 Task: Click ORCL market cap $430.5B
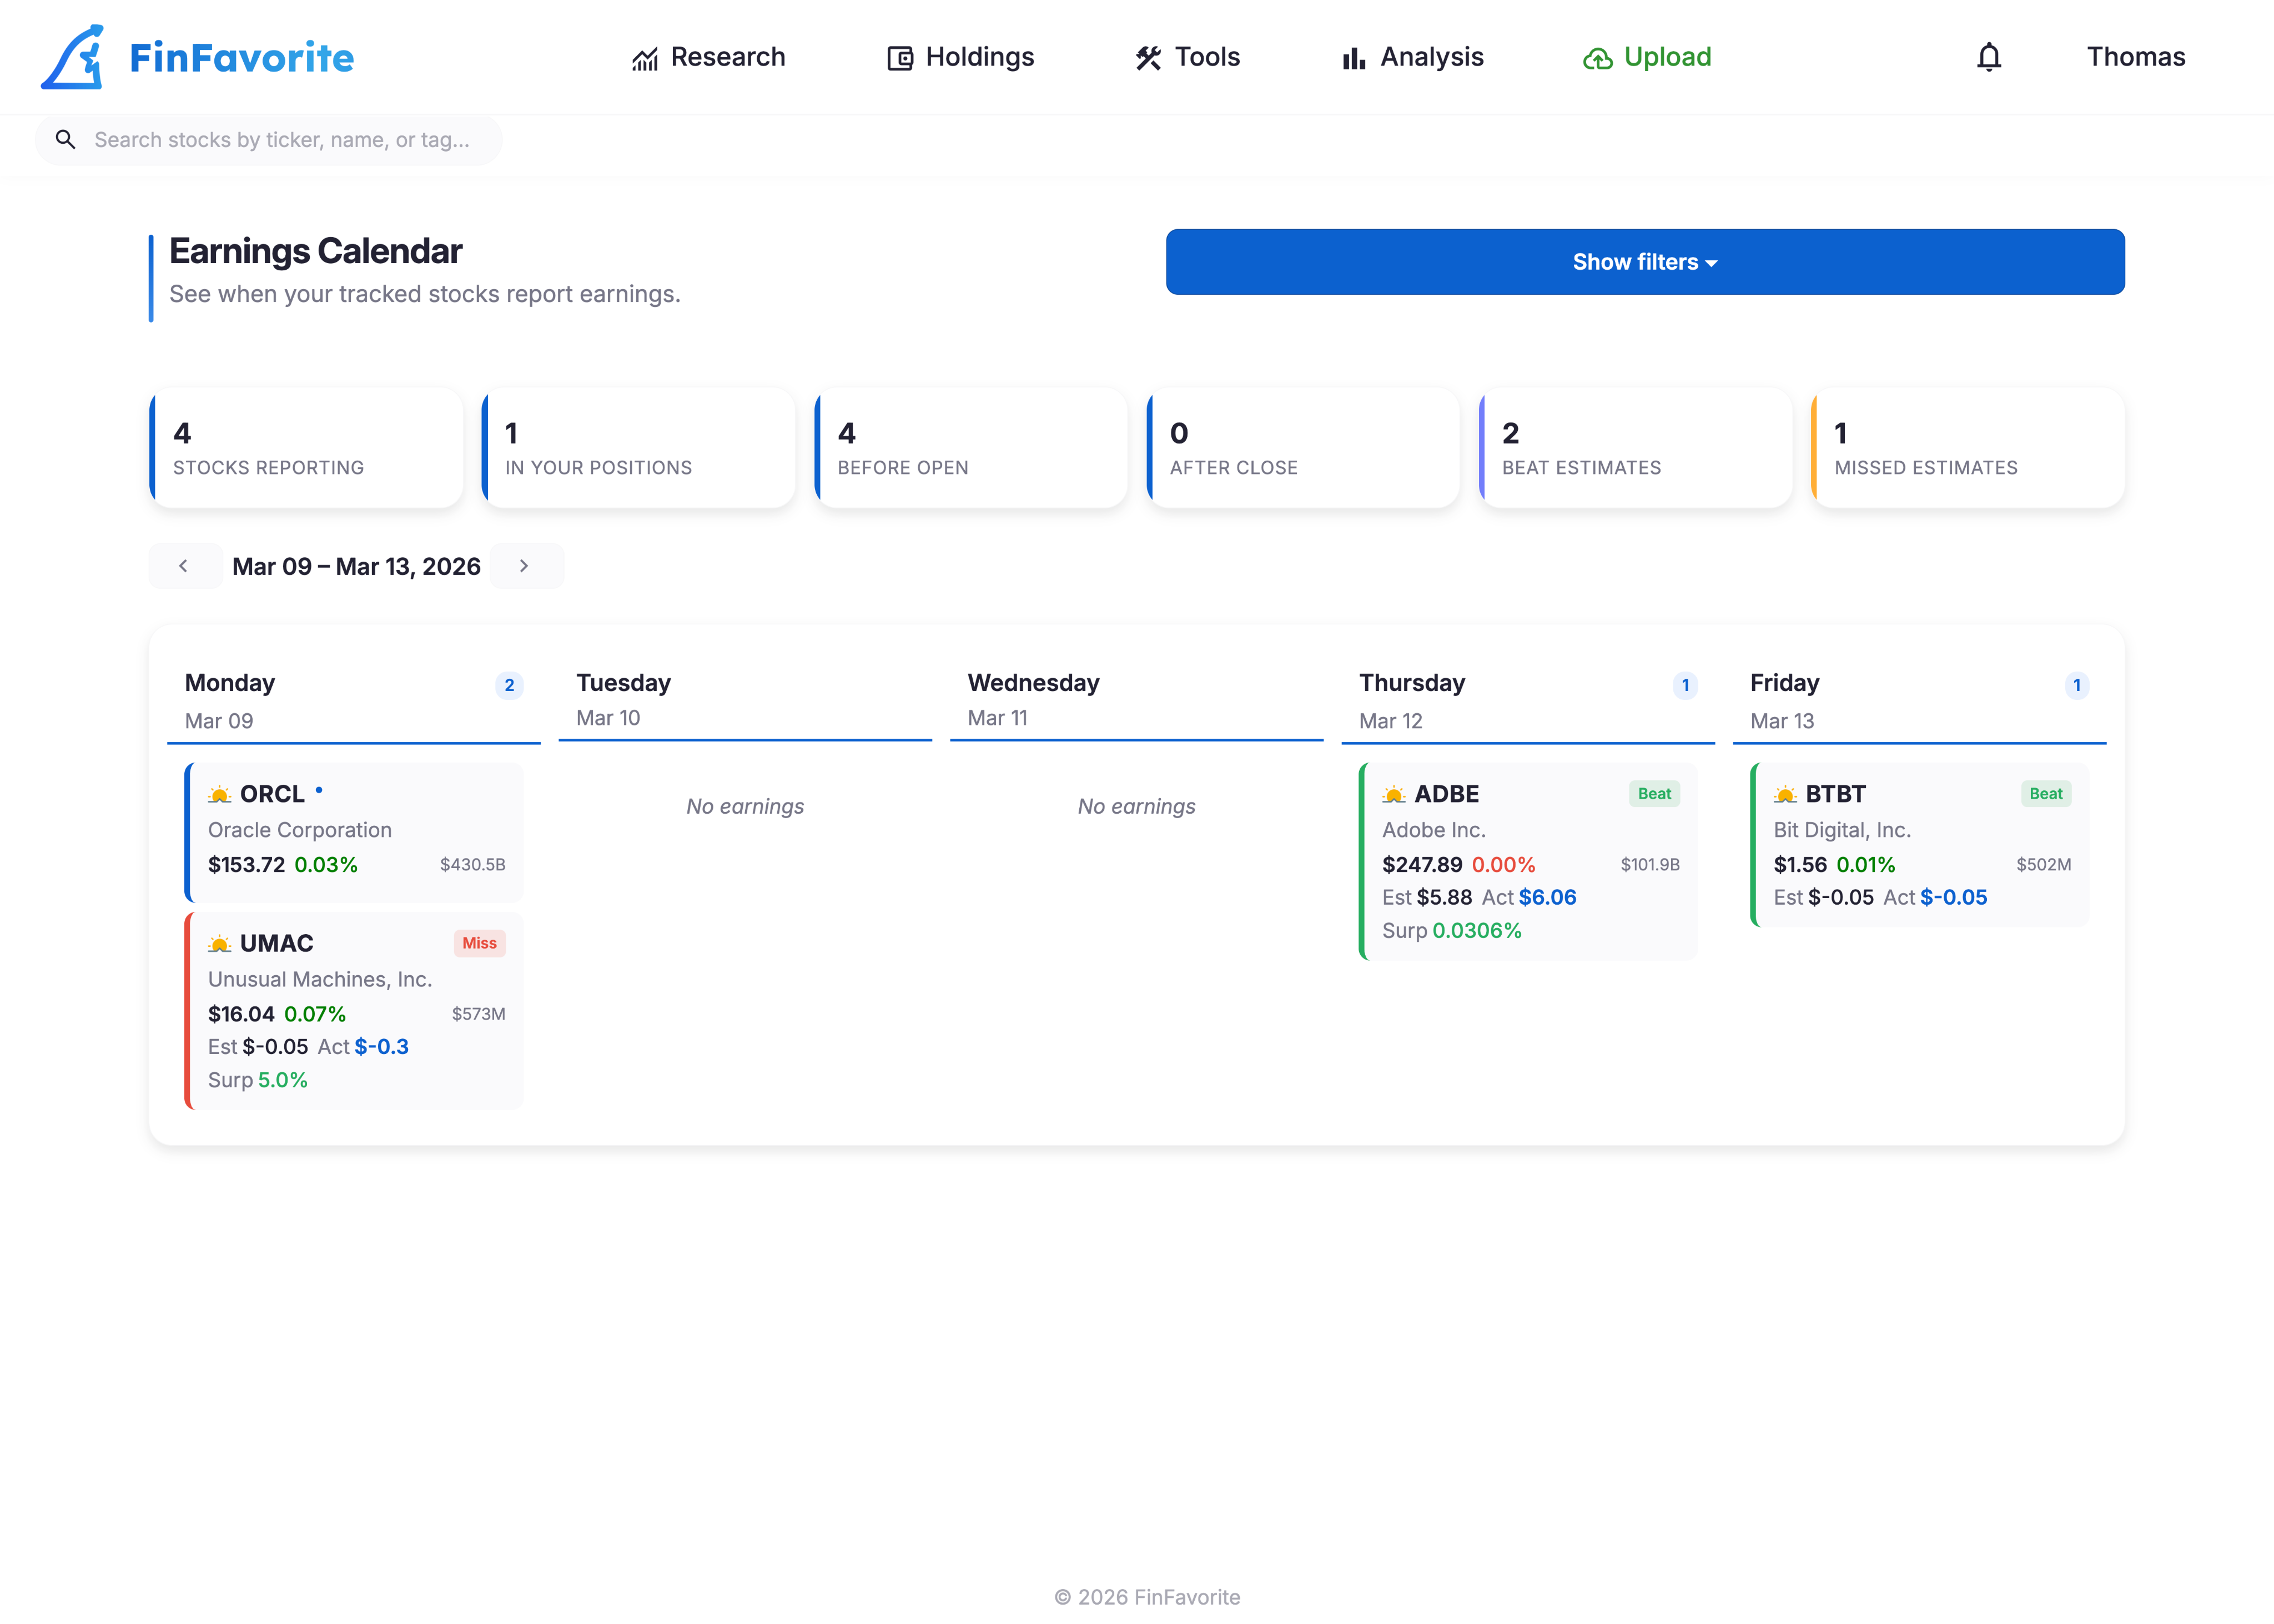coord(473,865)
